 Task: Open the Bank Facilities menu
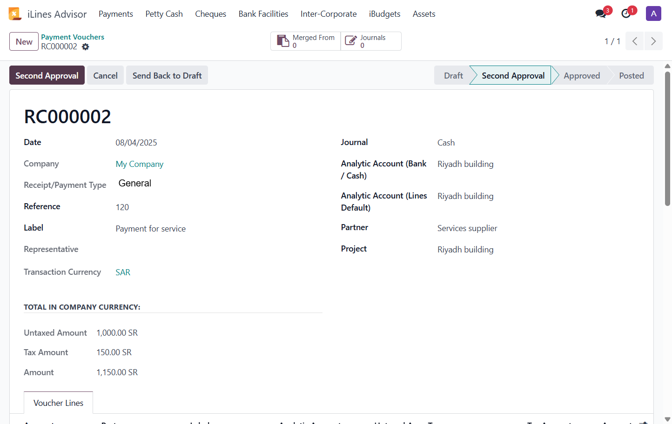click(263, 14)
